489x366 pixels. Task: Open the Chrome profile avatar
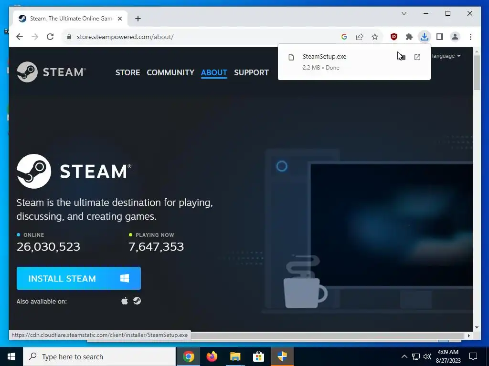[x=455, y=37]
